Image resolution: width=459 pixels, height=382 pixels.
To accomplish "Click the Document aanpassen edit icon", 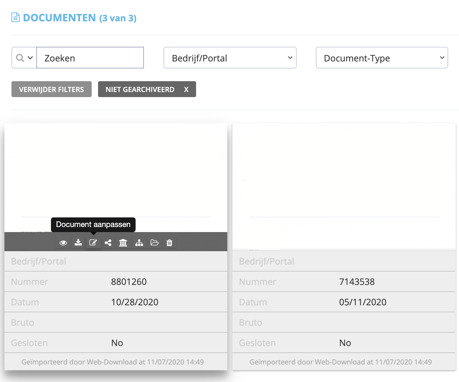I will 93,243.
